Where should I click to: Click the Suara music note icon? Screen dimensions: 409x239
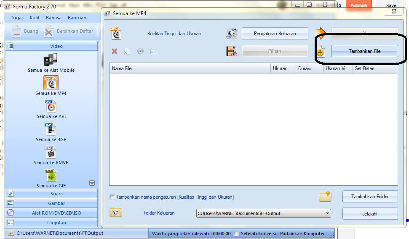coord(11,194)
